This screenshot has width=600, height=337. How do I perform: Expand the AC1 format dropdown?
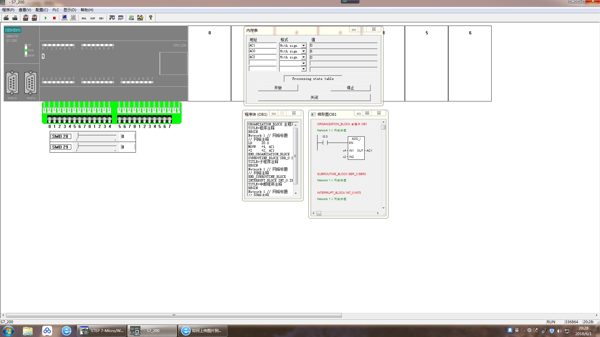303,46
